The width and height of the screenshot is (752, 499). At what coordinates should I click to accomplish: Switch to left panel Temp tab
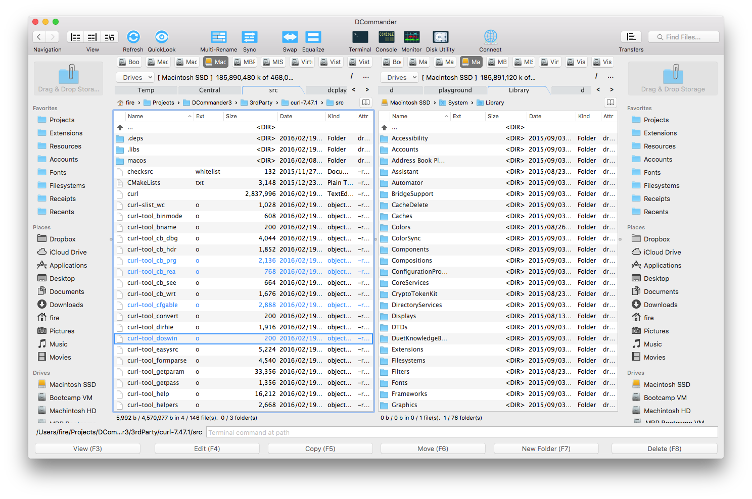tap(146, 90)
